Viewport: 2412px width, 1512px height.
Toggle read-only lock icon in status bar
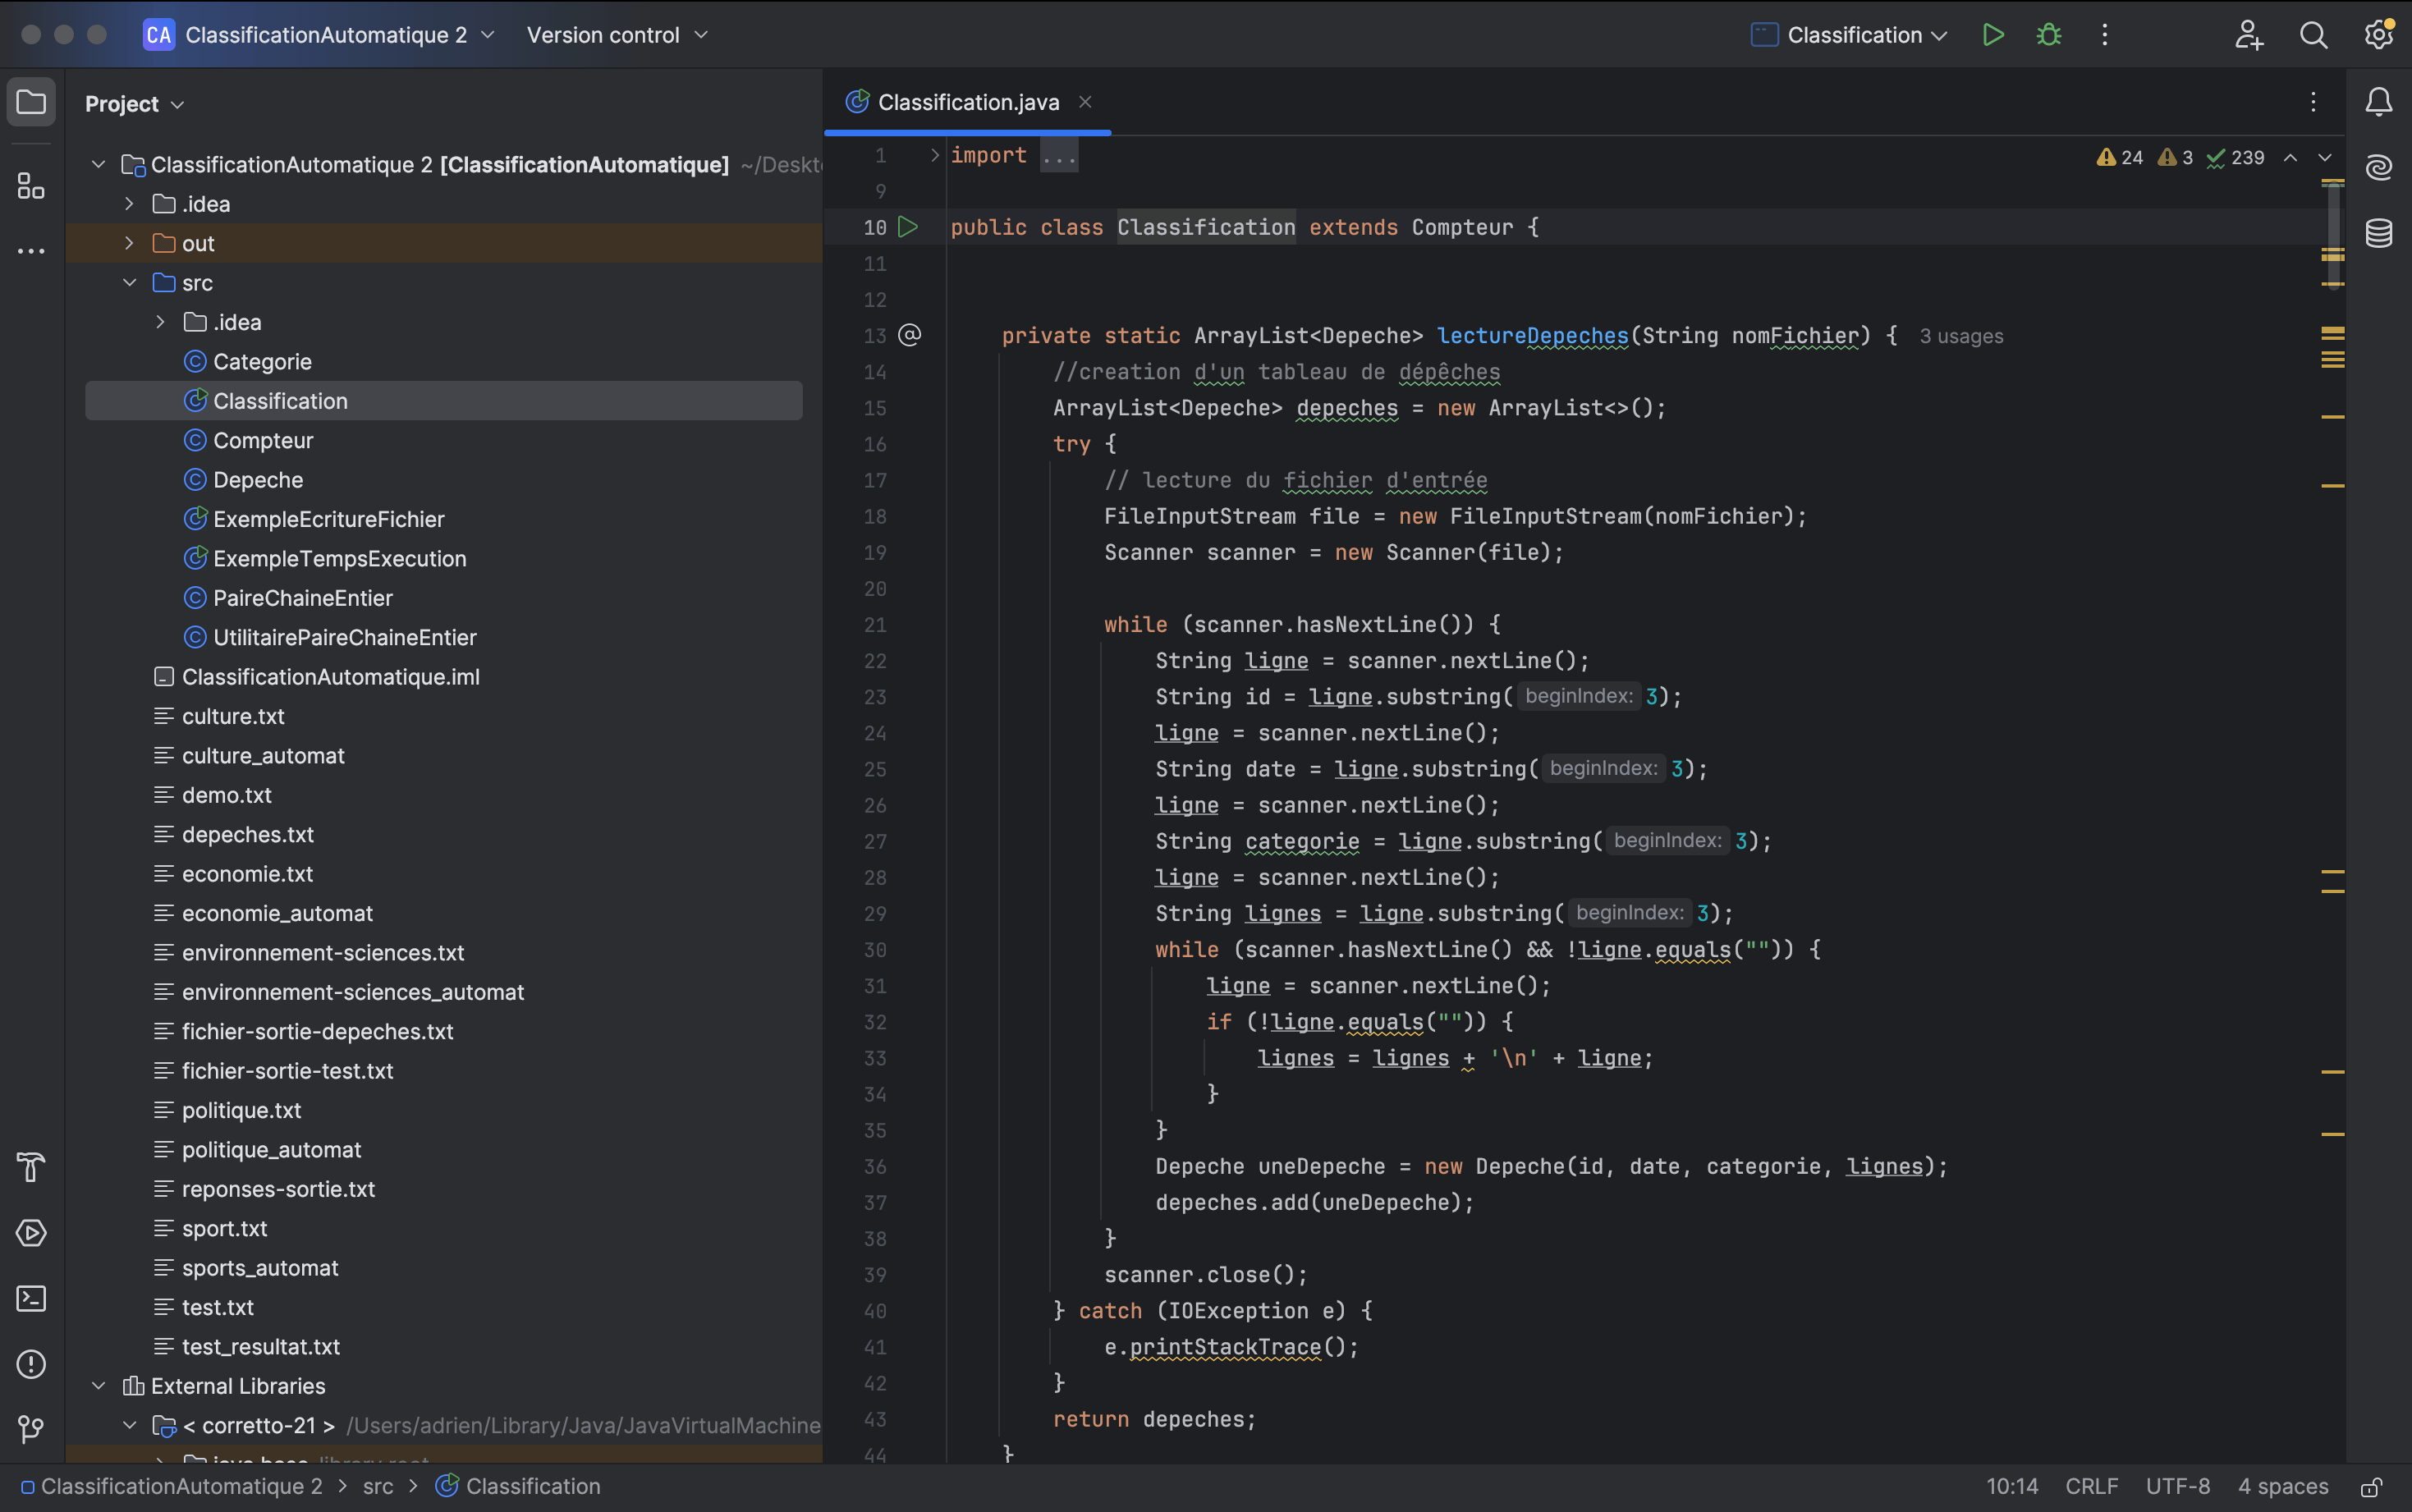coord(2371,1487)
